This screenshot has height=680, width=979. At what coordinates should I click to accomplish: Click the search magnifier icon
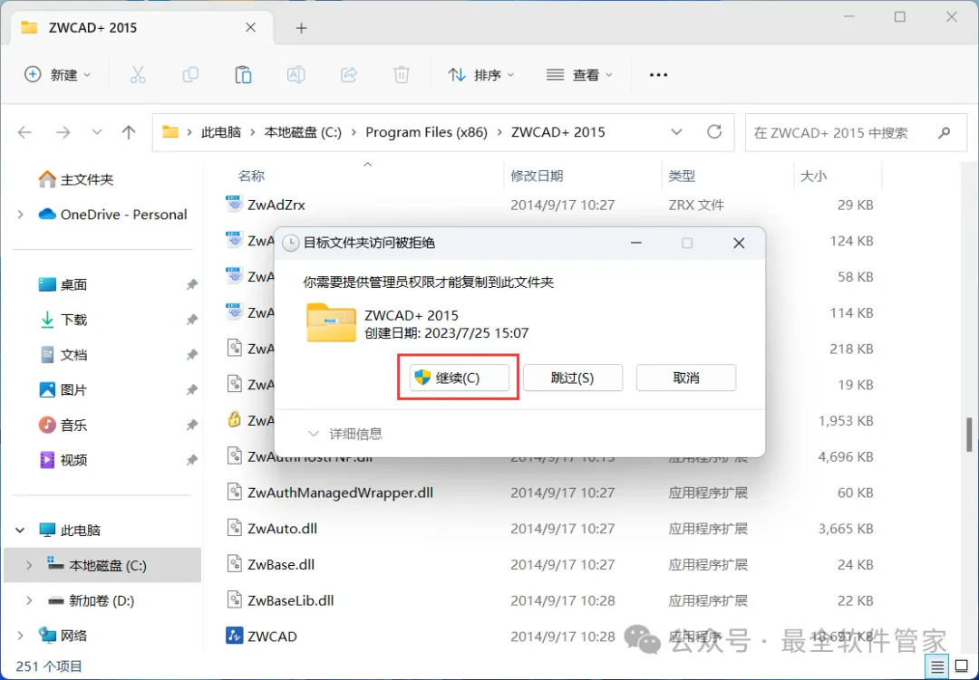[944, 132]
